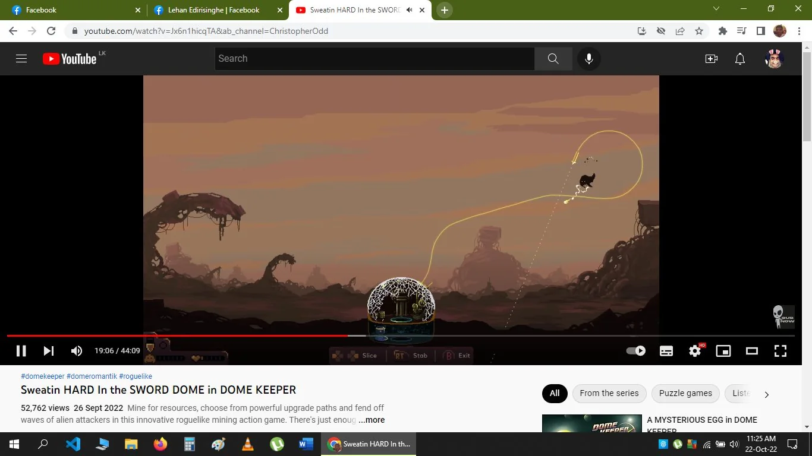Click the install app icon in address bar
This screenshot has width=812, height=456.
642,31
